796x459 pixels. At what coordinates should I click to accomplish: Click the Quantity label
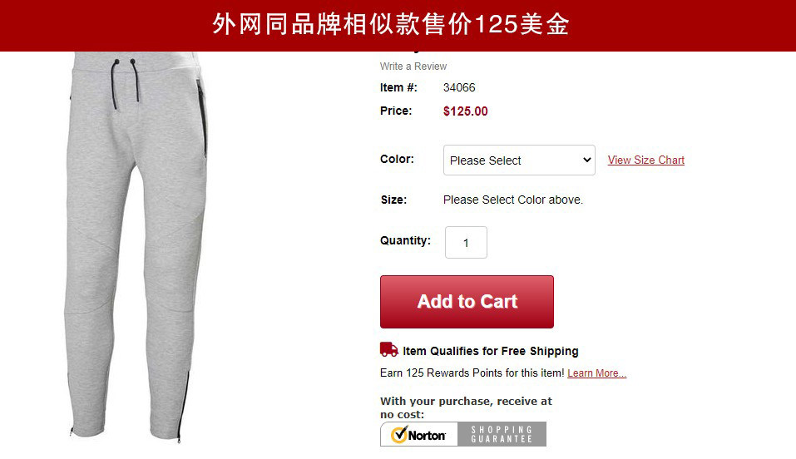(405, 240)
